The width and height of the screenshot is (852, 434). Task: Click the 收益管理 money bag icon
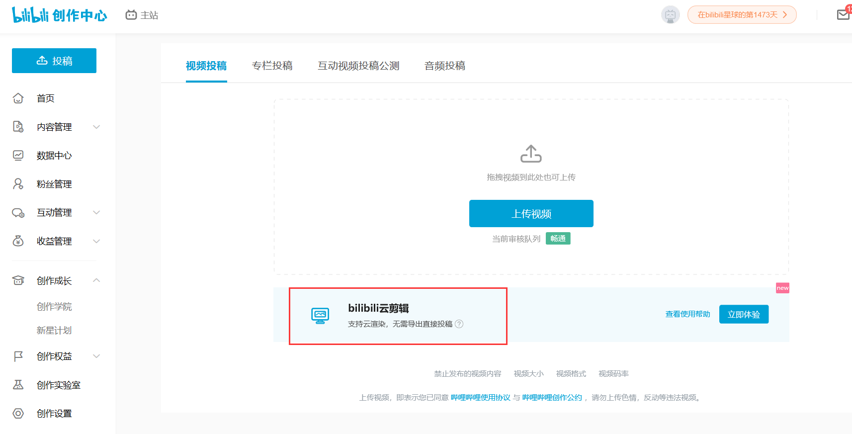[18, 241]
